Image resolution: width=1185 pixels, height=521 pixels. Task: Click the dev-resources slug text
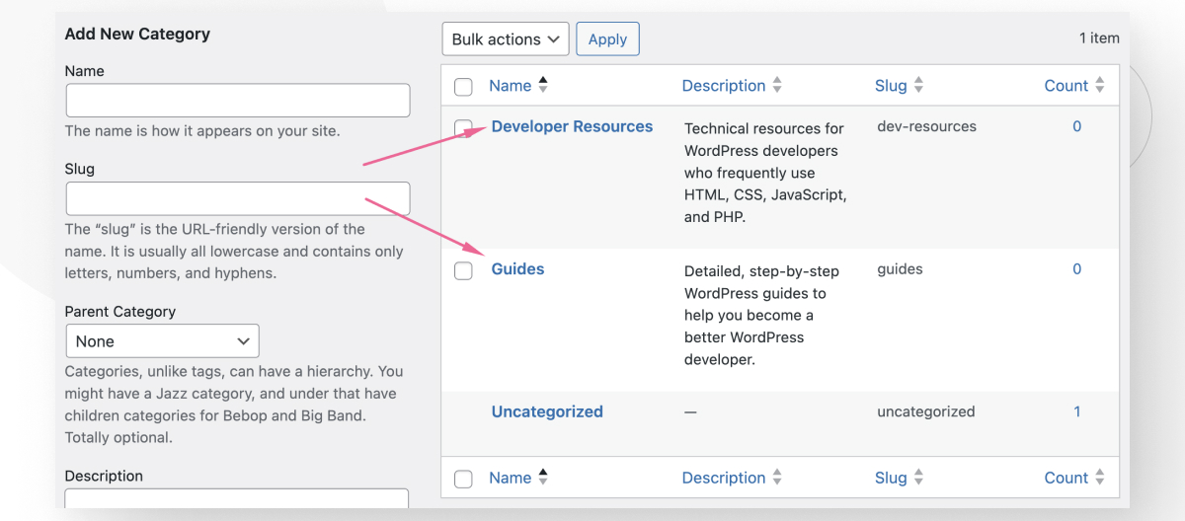[x=926, y=126]
